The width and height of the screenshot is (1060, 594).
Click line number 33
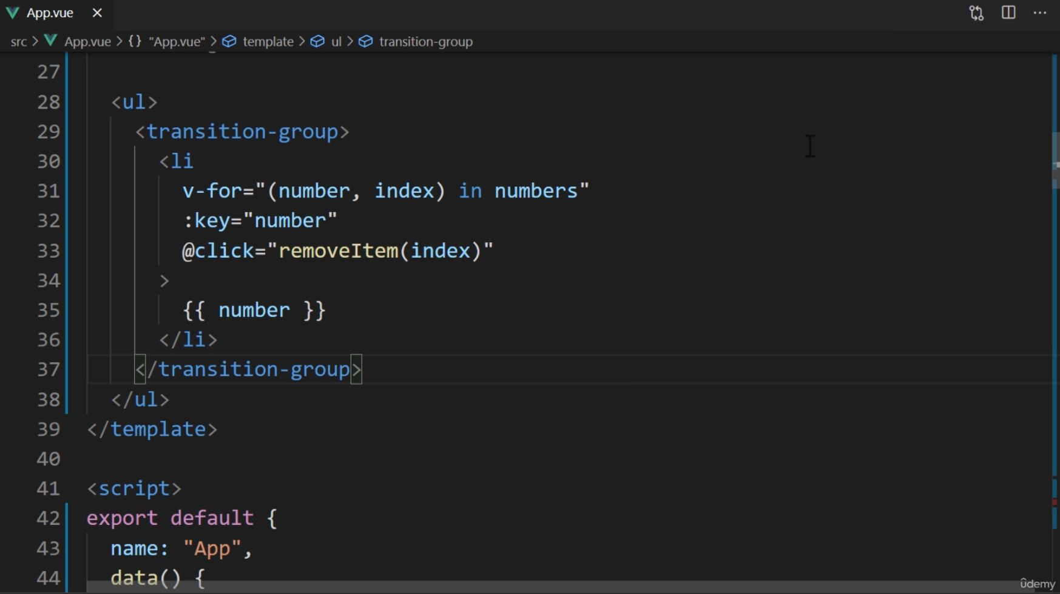[49, 251]
